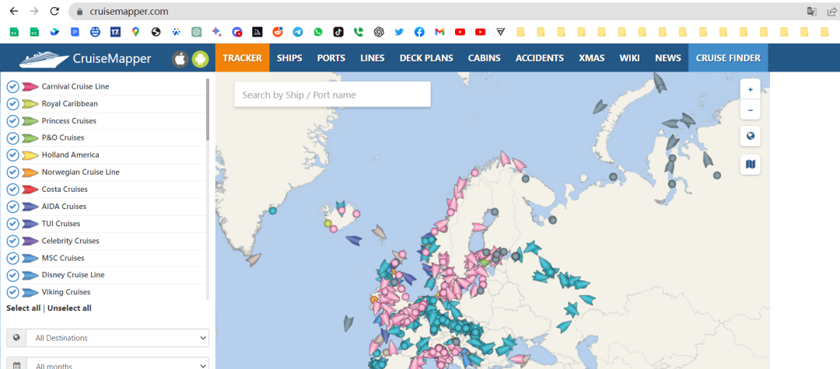This screenshot has width=840, height=369.
Task: Reload the page with the refresh button
Action: coord(54,11)
